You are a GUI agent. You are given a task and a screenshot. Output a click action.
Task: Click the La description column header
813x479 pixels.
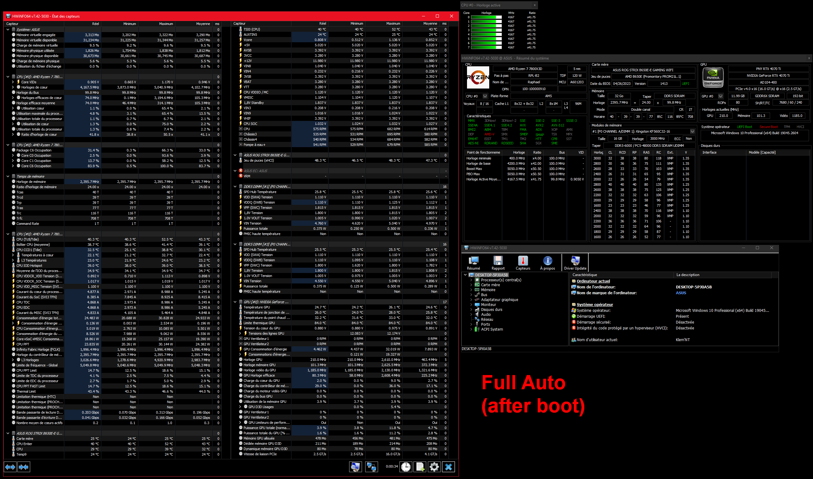723,275
